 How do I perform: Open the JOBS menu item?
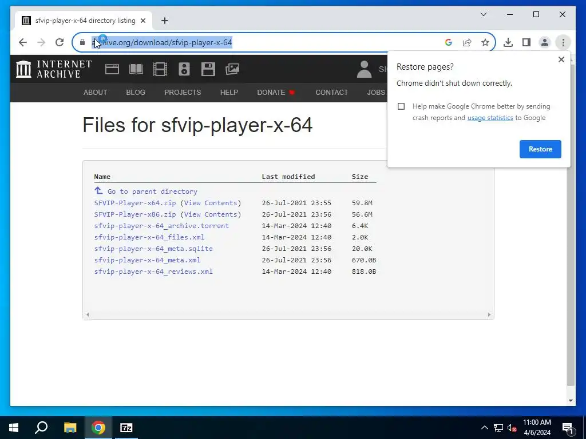click(375, 92)
